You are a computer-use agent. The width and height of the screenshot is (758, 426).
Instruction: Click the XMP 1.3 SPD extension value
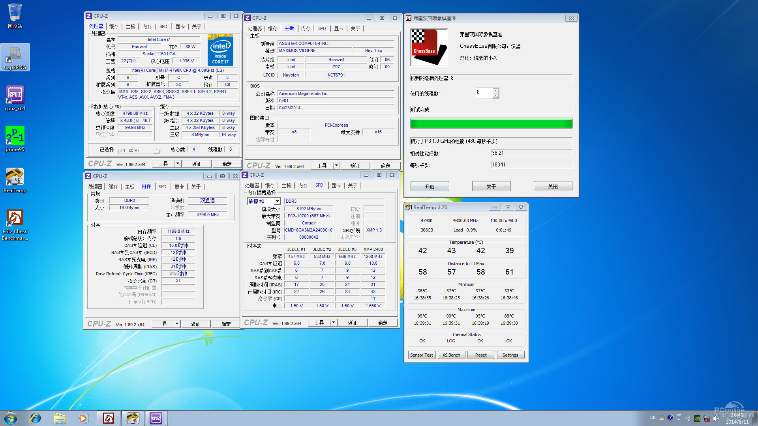coord(374,230)
